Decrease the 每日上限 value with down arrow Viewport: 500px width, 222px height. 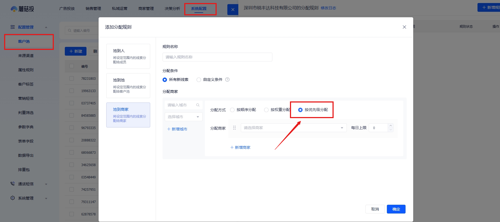click(390, 130)
